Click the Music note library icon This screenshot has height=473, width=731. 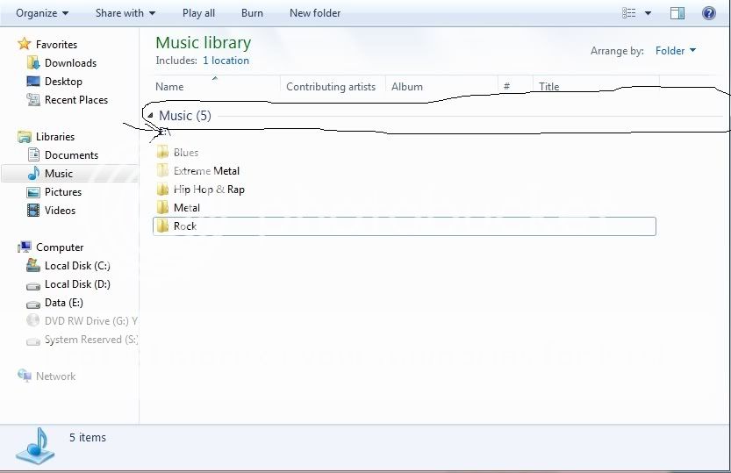point(33,173)
